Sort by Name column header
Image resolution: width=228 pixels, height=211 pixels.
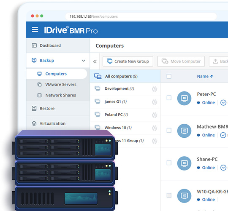[205, 76]
